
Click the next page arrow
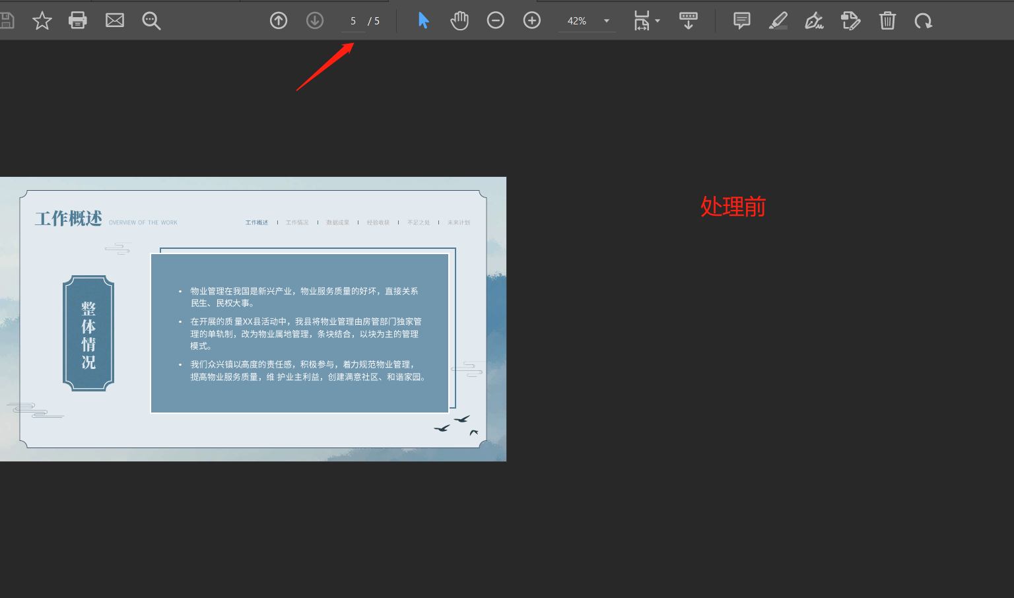[315, 20]
